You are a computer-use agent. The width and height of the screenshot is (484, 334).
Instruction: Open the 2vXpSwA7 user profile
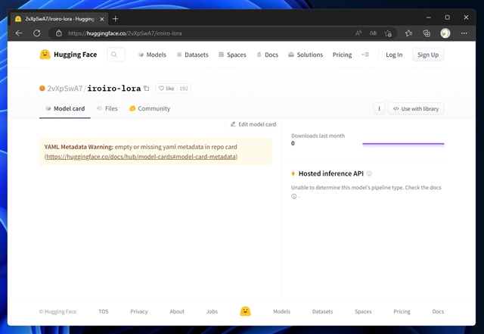[x=65, y=89]
